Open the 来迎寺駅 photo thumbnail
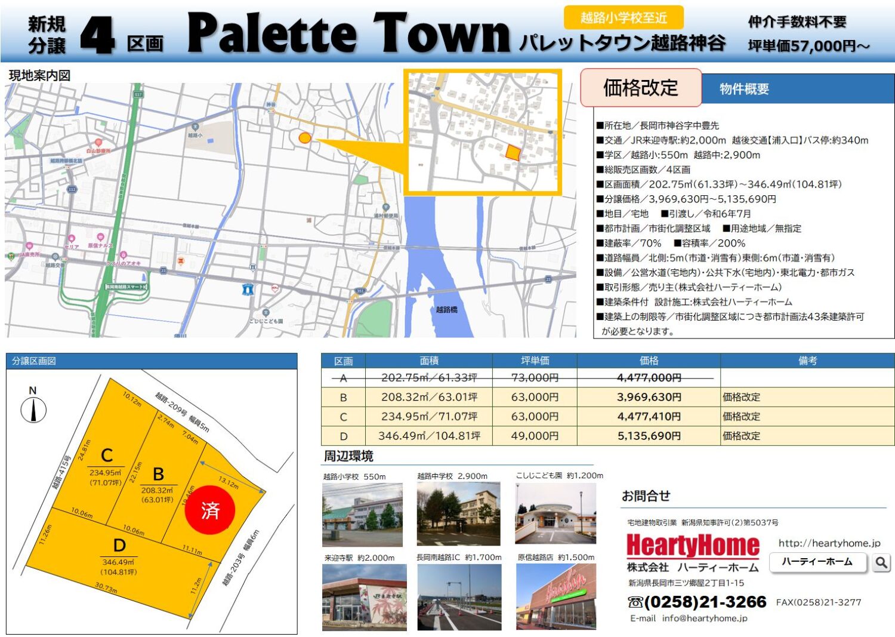Image resolution: width=895 pixels, height=637 pixels. click(364, 597)
